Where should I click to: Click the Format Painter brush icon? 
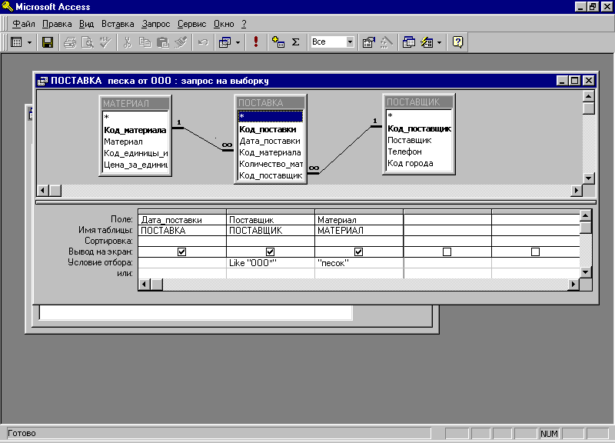click(x=181, y=42)
